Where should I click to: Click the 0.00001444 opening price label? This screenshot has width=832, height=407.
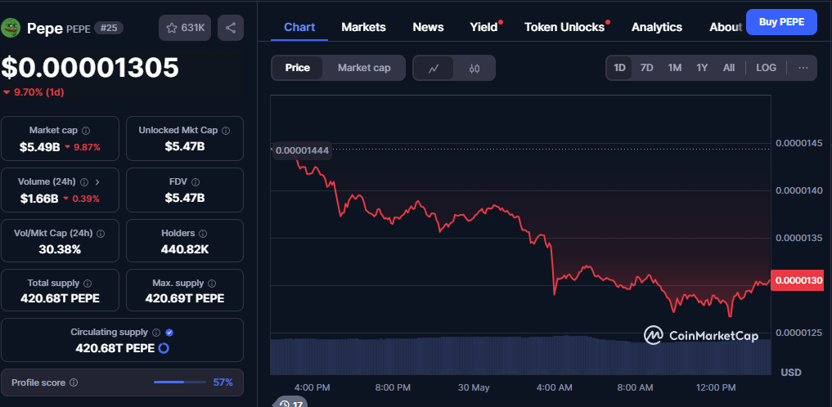303,150
